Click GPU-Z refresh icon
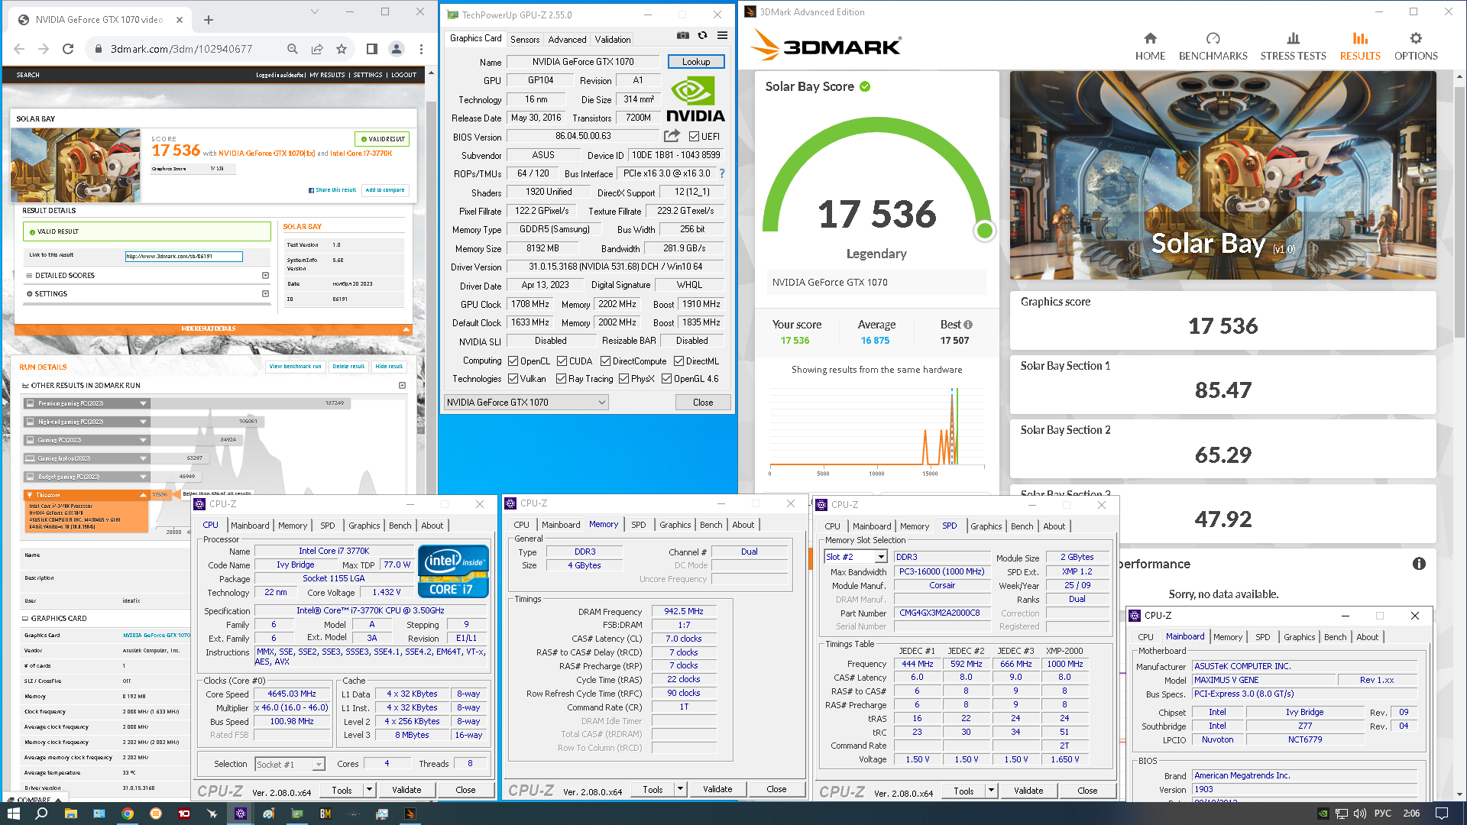The image size is (1467, 825). click(x=703, y=35)
